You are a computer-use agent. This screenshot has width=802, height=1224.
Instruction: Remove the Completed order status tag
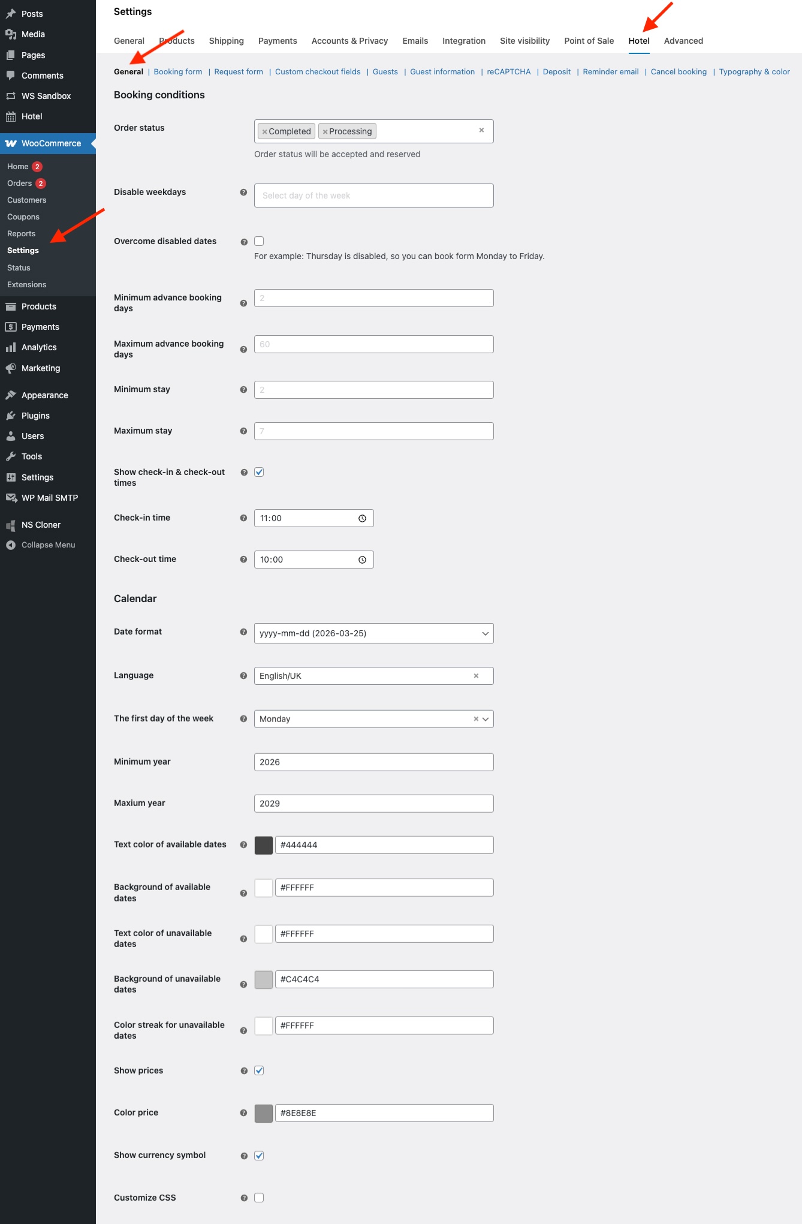[x=264, y=132]
